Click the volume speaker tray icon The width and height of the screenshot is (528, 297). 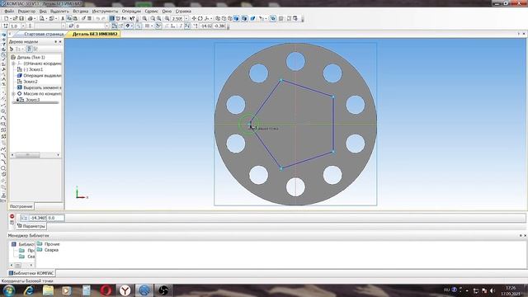click(493, 290)
